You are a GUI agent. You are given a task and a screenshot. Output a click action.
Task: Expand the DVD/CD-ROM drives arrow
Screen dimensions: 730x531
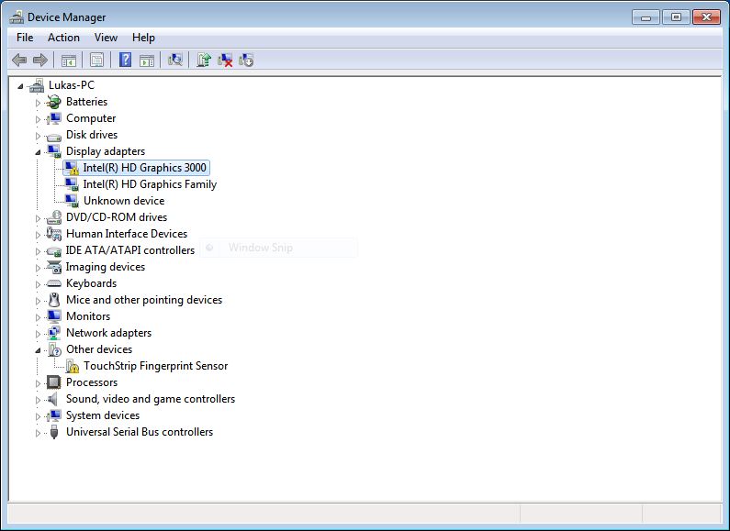[x=39, y=218]
